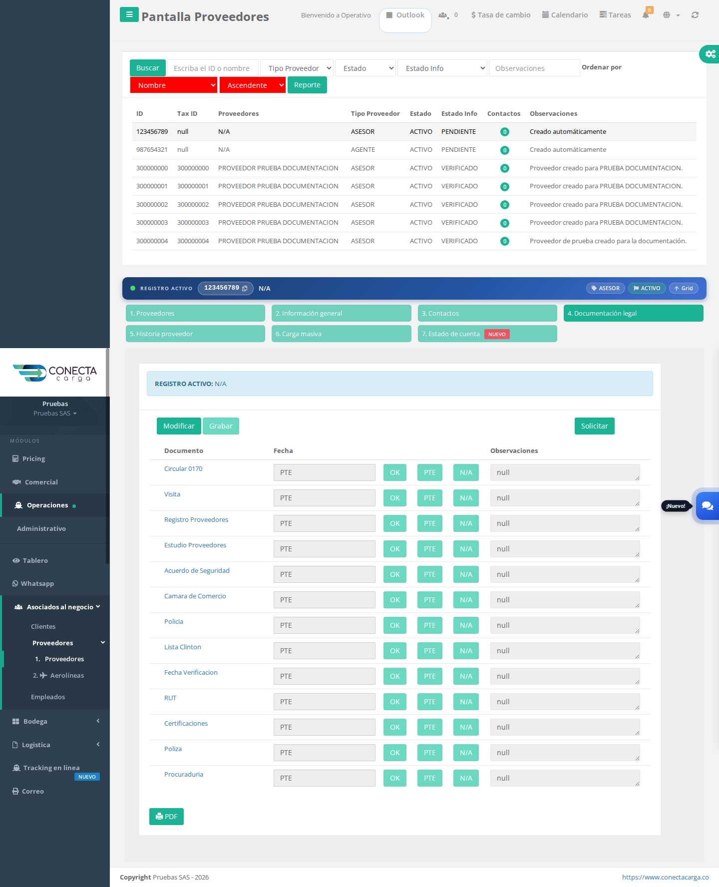Open the language globe icon in header
Viewport: 719px width, 887px height.
click(667, 15)
